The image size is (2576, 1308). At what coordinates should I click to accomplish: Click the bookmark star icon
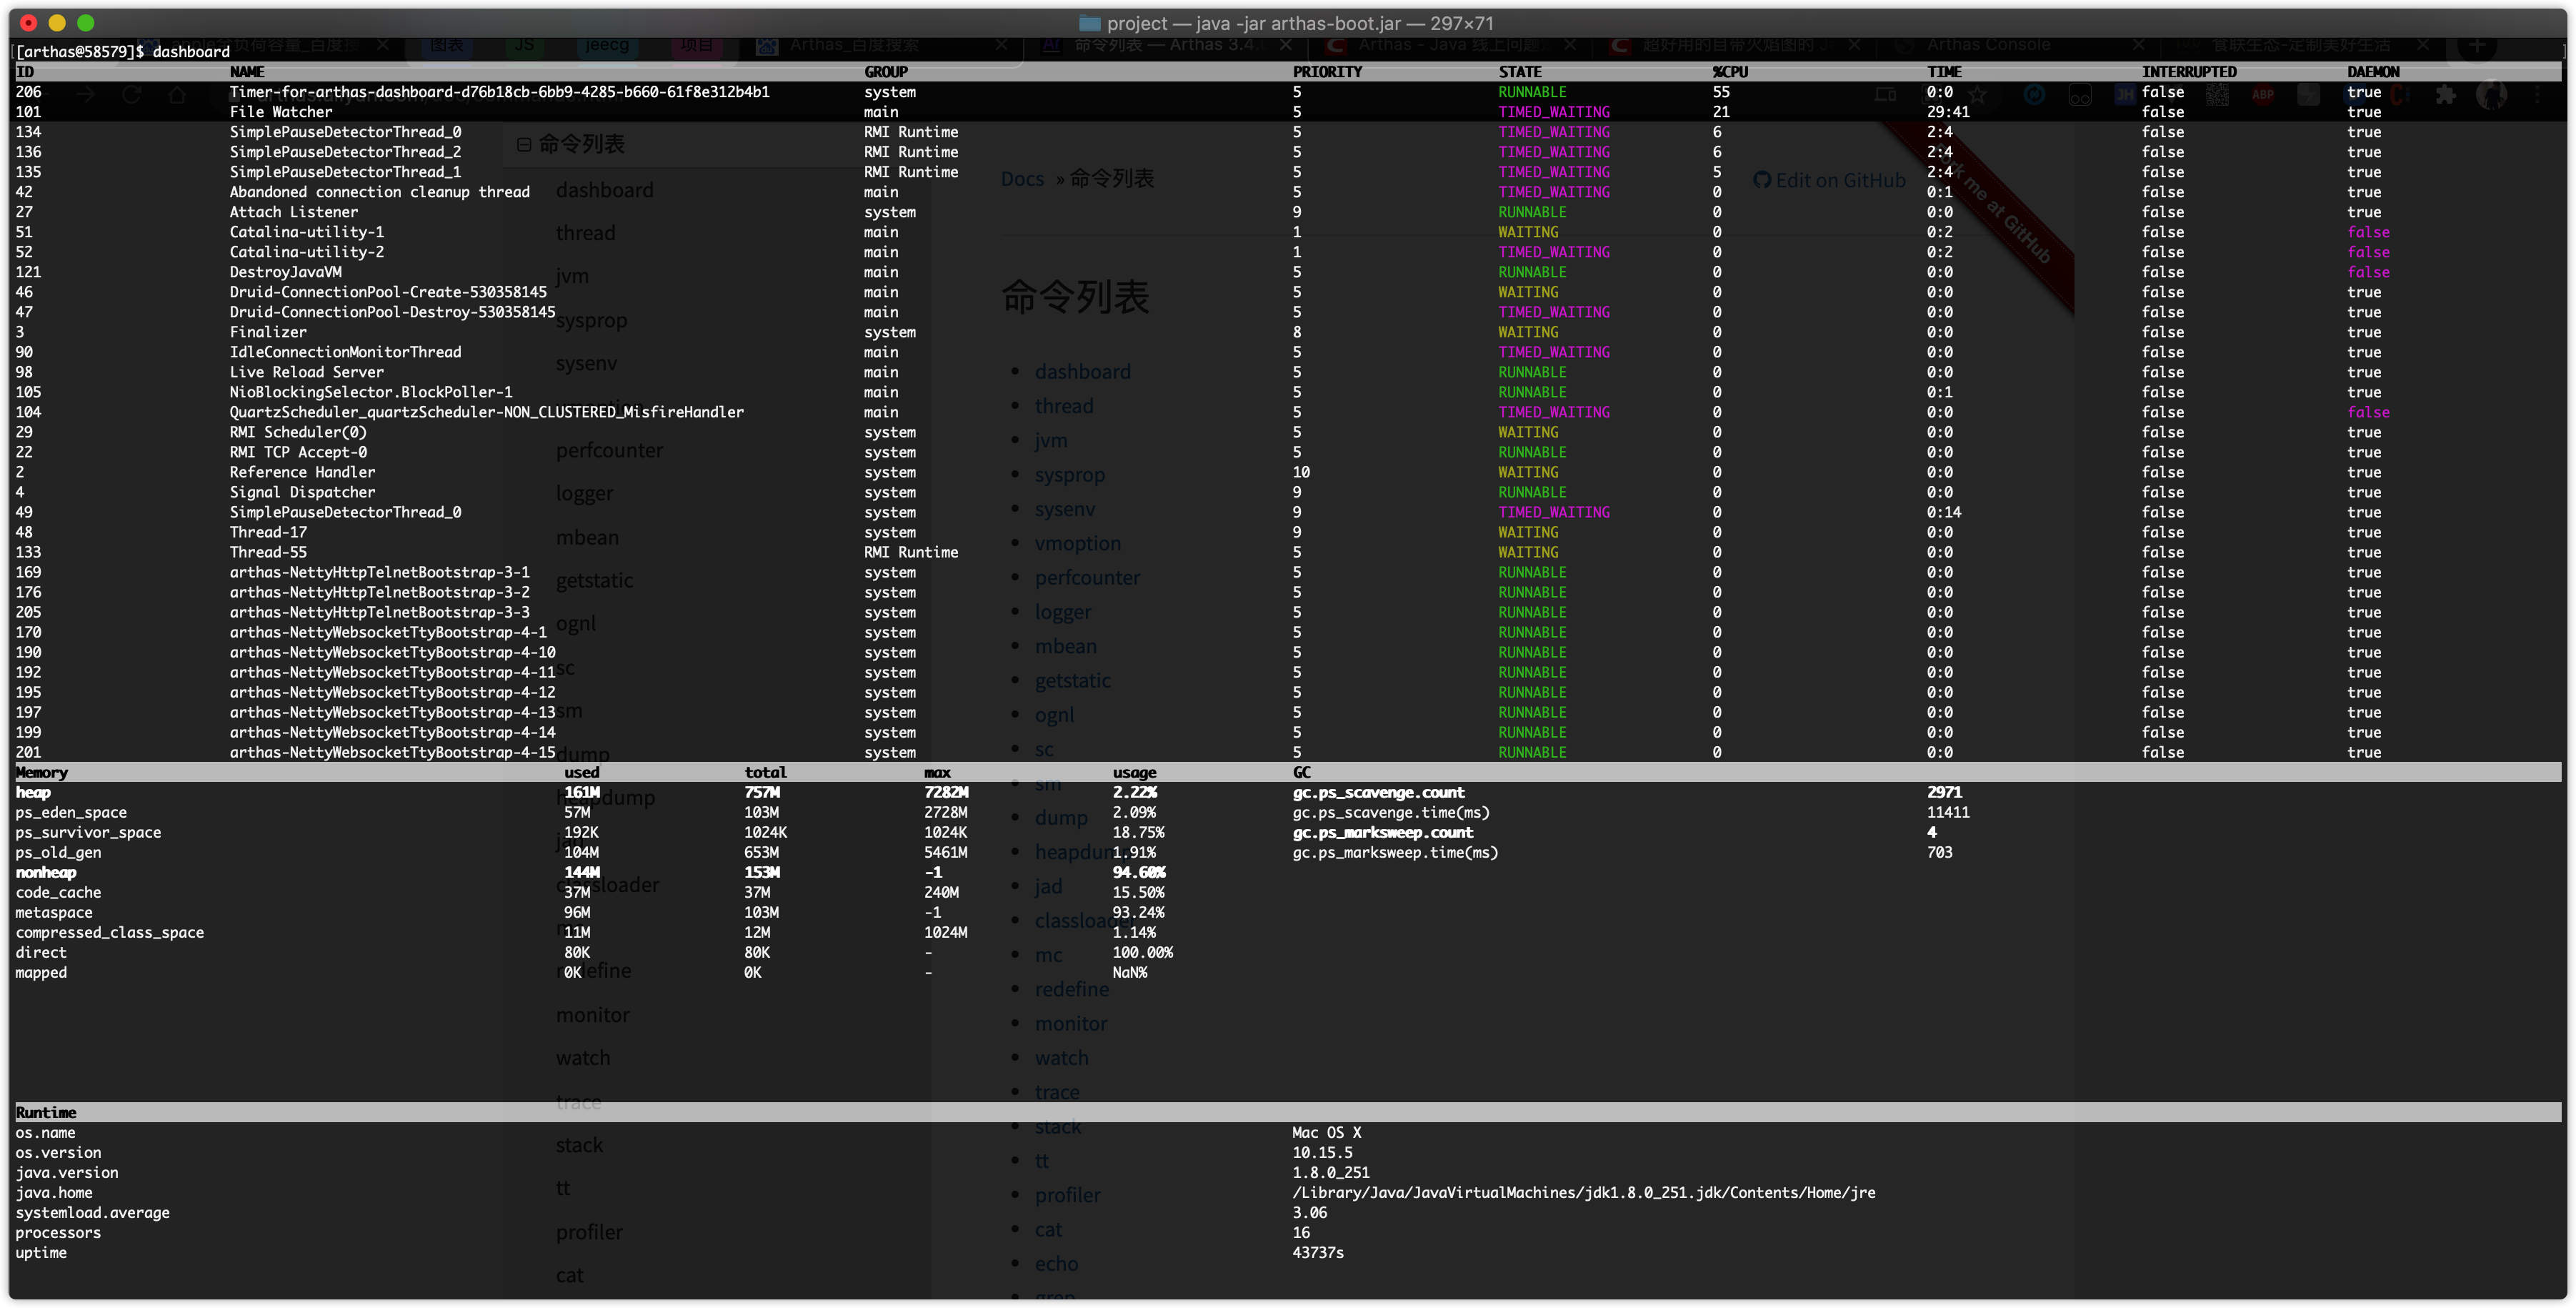(x=1977, y=94)
